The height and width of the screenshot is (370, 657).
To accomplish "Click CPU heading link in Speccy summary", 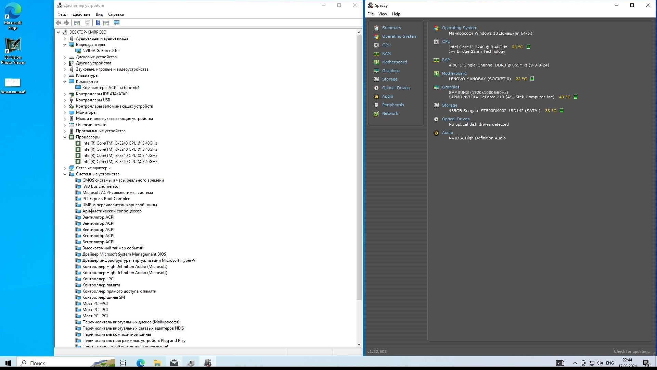I will [x=446, y=41].
